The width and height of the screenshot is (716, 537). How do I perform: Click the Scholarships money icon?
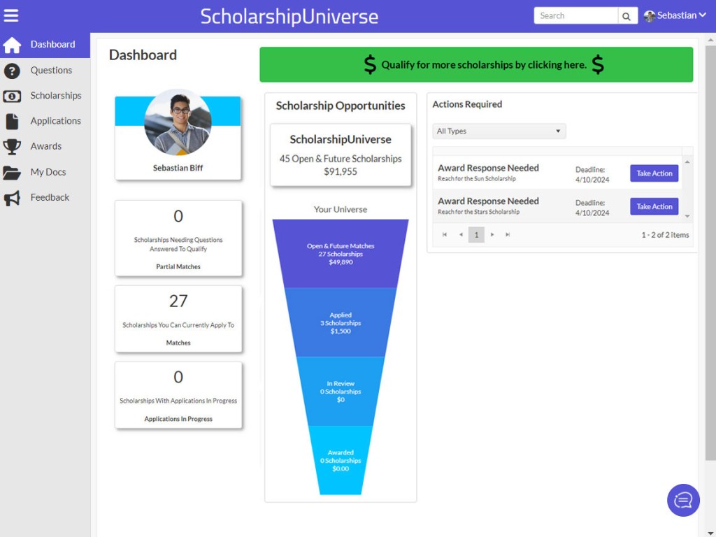coord(12,96)
